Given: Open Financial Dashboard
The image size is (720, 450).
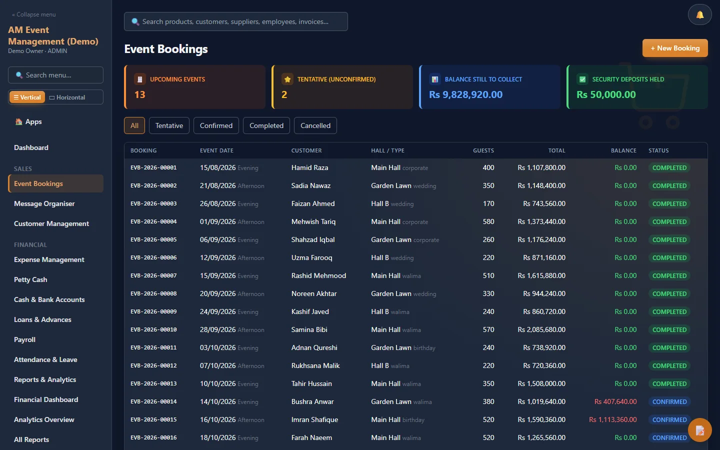Looking at the screenshot, I should coord(55,399).
